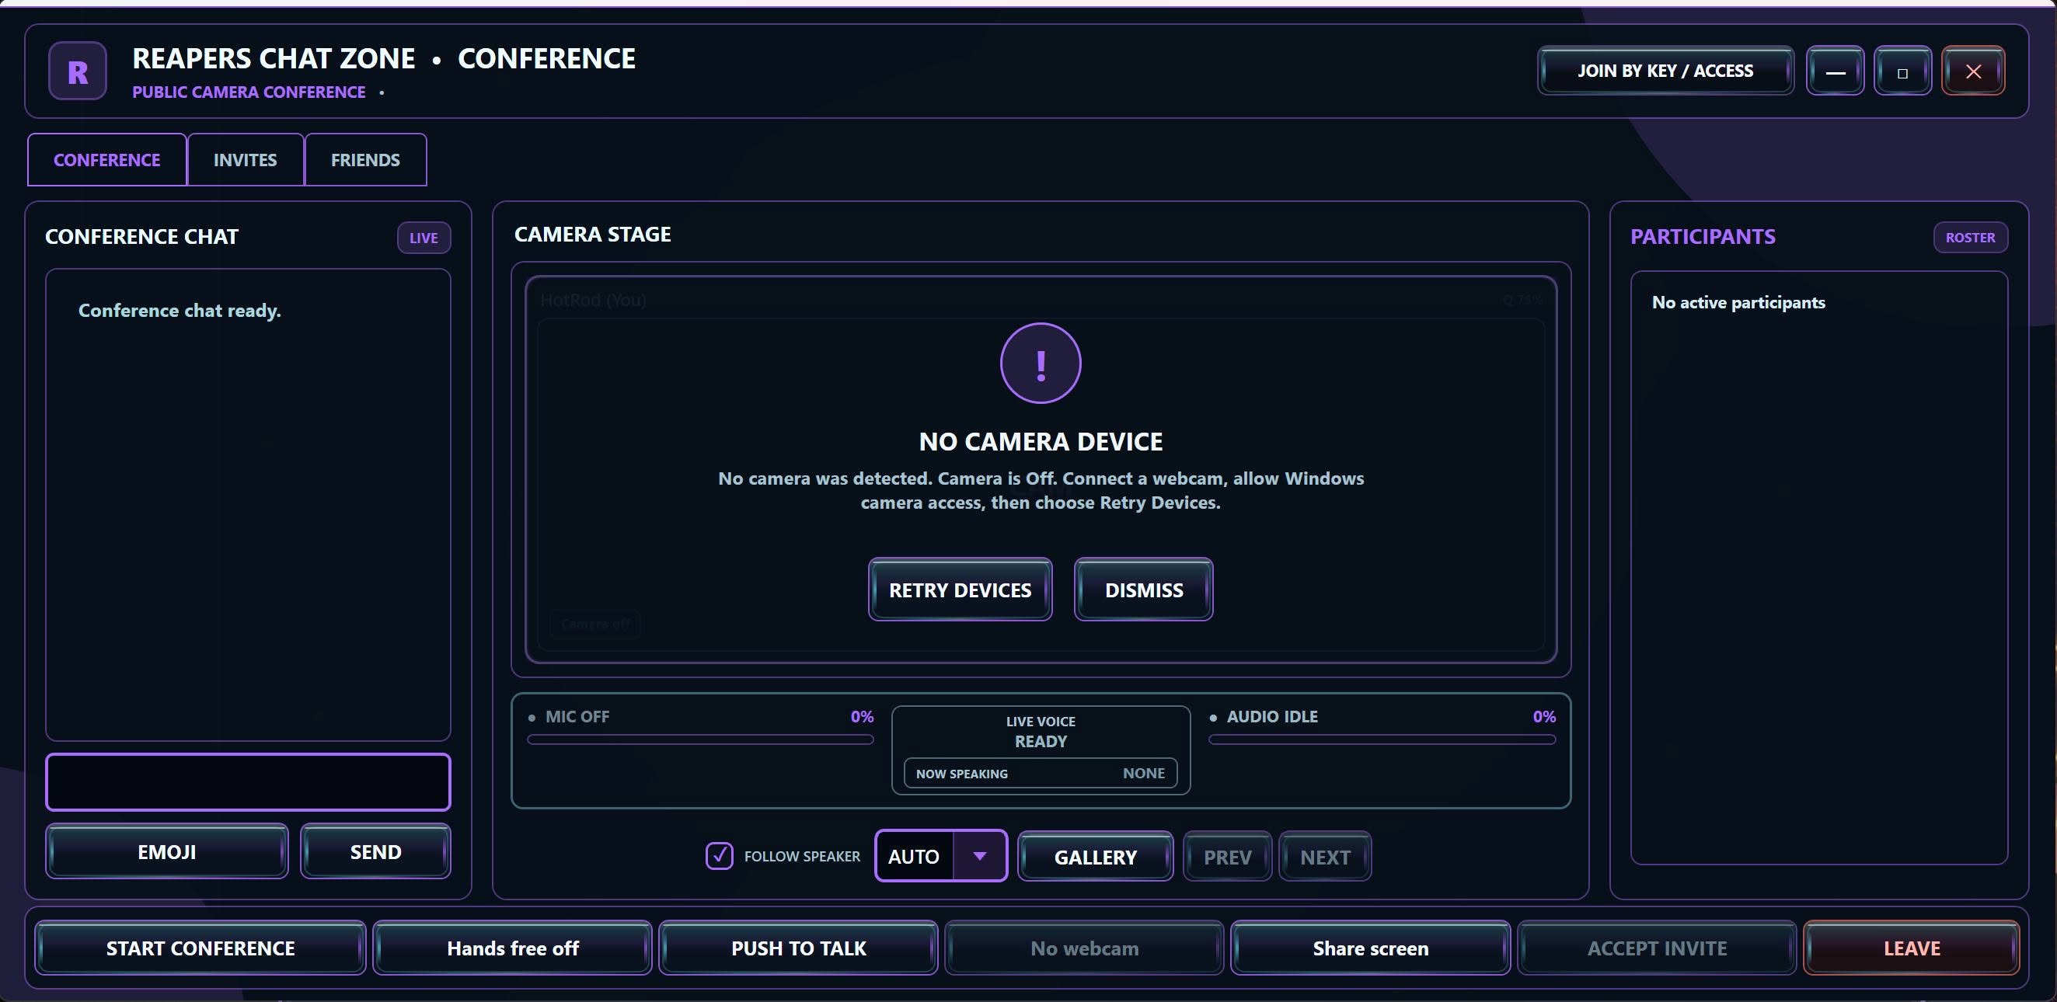Switch to the Conference tab

pyautogui.click(x=107, y=160)
